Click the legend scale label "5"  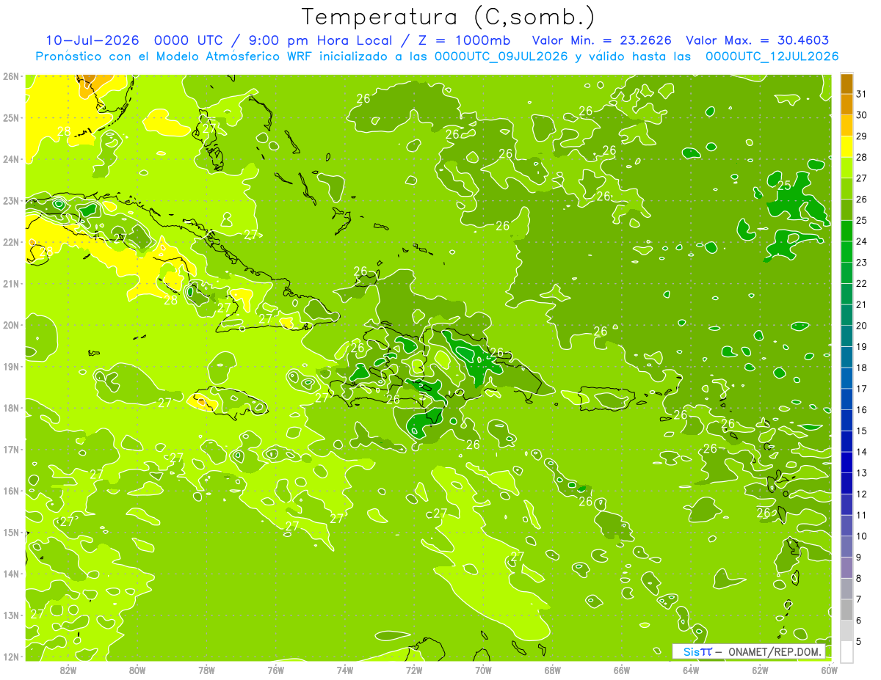[x=860, y=641]
